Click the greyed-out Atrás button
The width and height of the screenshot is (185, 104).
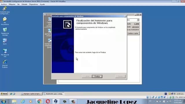point(87,76)
